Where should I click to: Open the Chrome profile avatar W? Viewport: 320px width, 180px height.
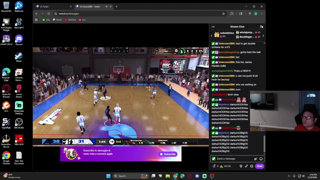256,14
